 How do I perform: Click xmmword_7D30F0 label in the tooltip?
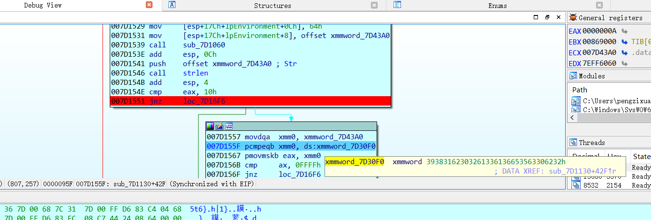355,162
